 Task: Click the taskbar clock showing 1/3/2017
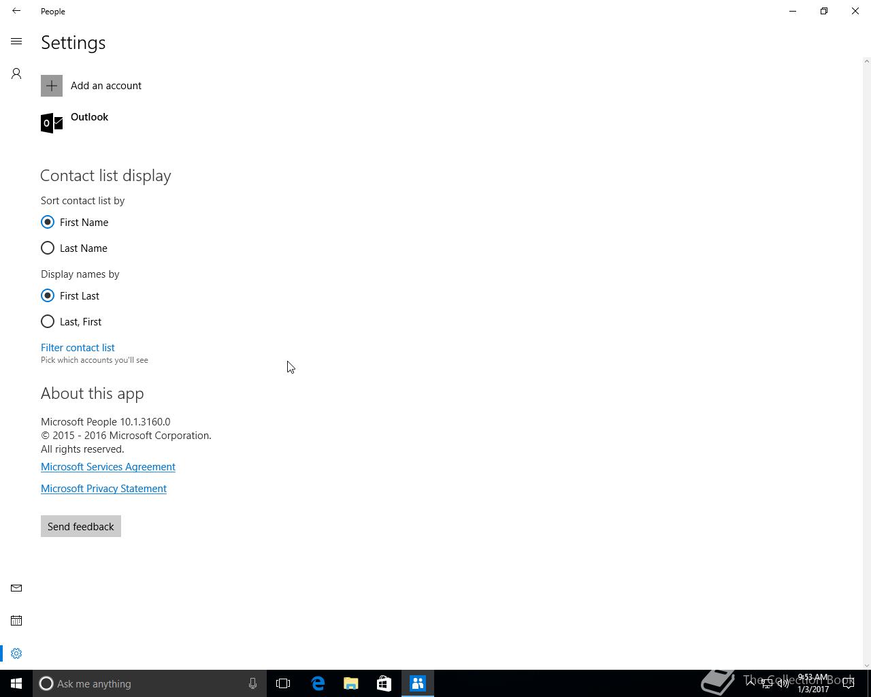(x=813, y=683)
